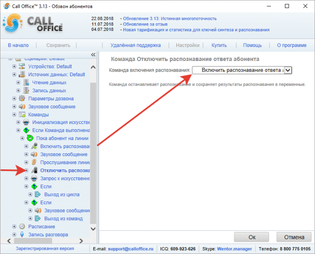Viewport: 315px width, 254px height.
Task: Click the microphone icon for Запись разговора
Action: (x=22, y=235)
